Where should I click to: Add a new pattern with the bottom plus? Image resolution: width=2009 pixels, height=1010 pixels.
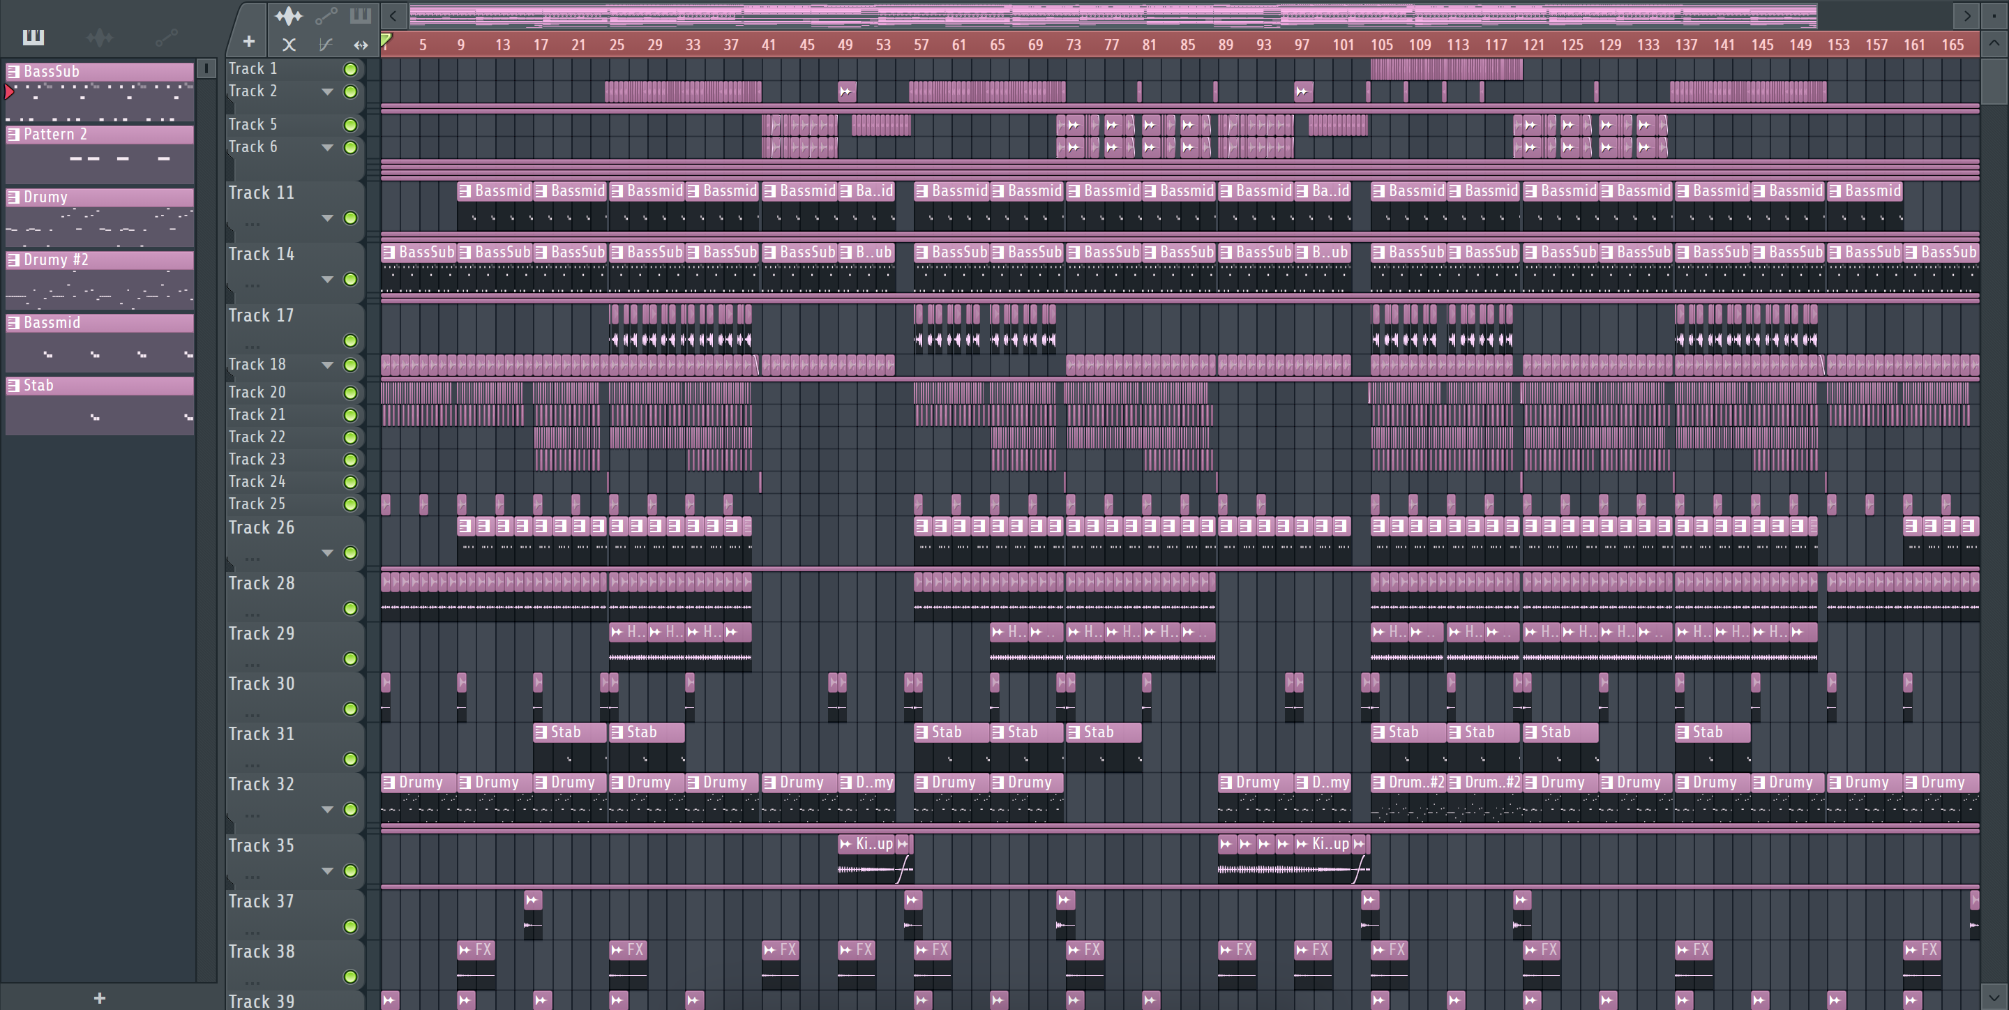[x=99, y=997]
